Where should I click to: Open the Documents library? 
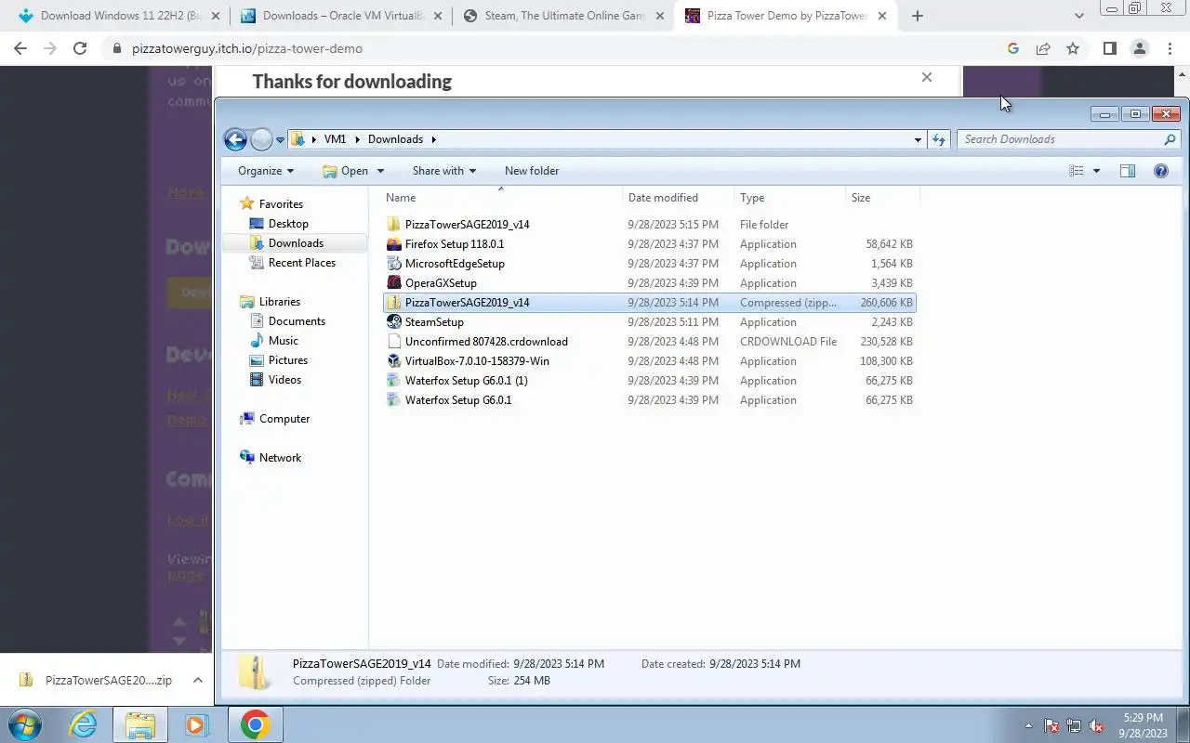[x=297, y=321]
